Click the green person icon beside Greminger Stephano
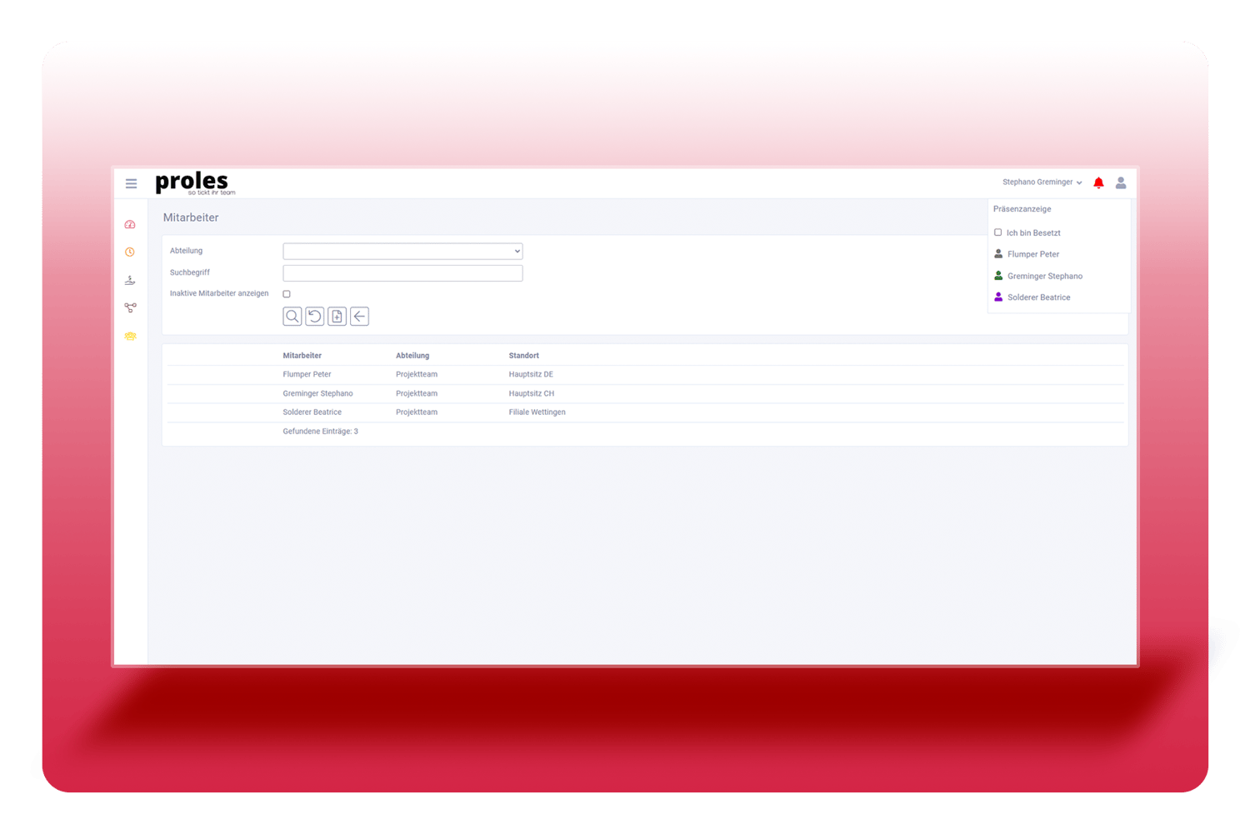The height and width of the screenshot is (834, 1250). 998,276
